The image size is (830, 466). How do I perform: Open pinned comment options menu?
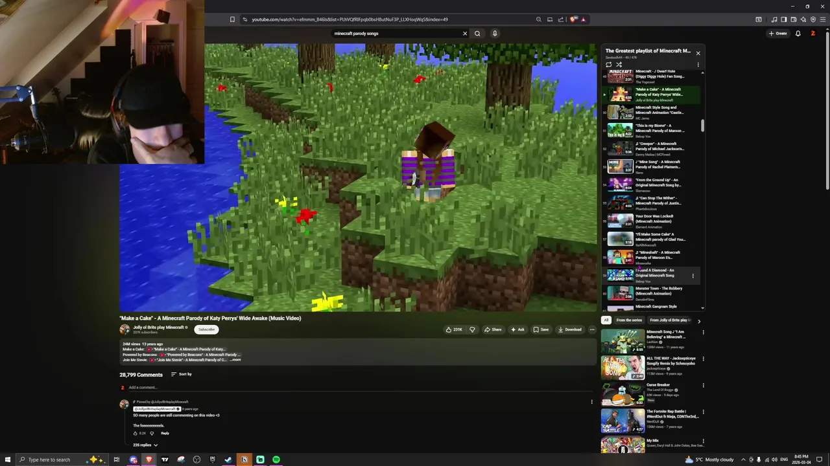click(591, 402)
